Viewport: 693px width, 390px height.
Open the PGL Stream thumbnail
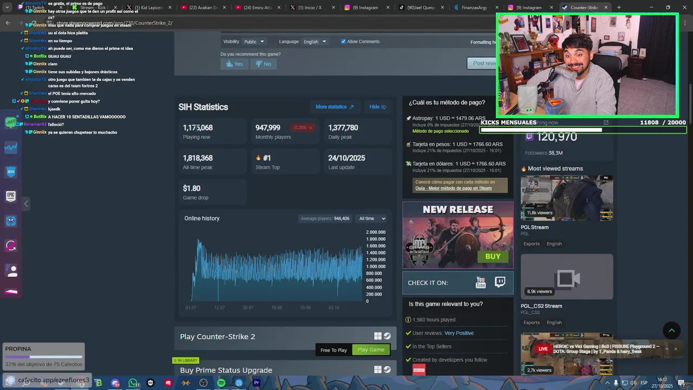tap(567, 198)
